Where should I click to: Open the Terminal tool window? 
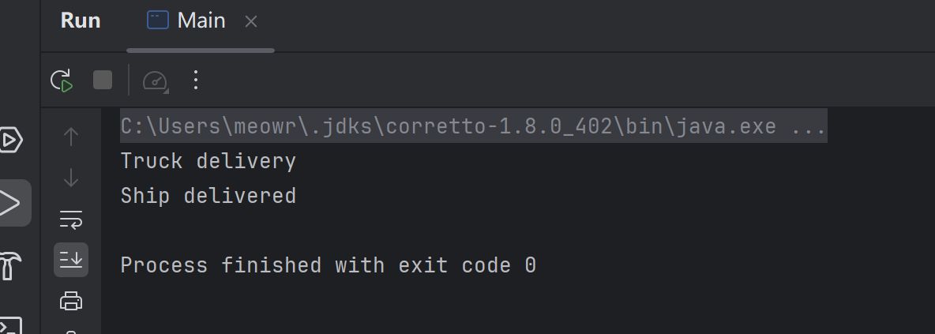coord(9,324)
